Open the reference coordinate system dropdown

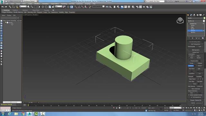59,6
